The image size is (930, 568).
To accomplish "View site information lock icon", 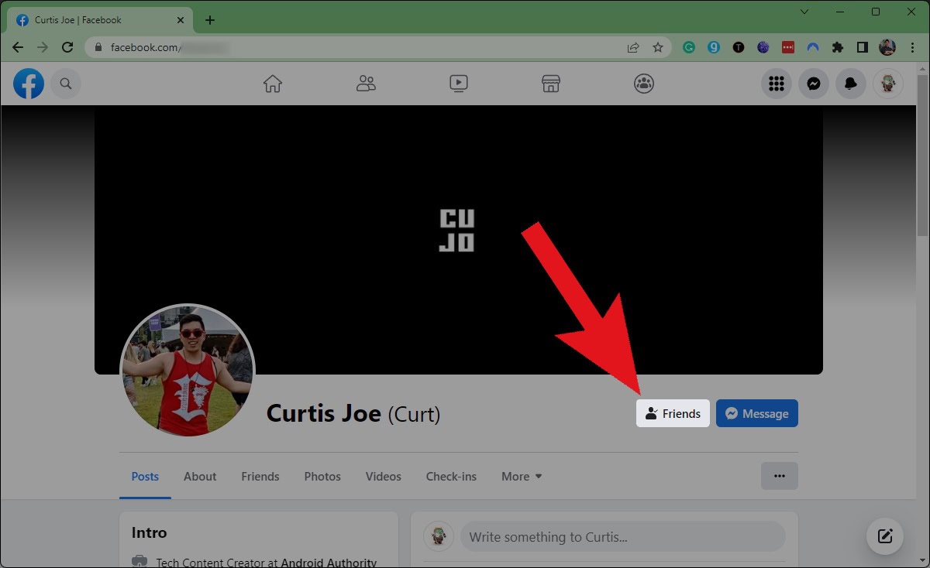I will tap(98, 47).
